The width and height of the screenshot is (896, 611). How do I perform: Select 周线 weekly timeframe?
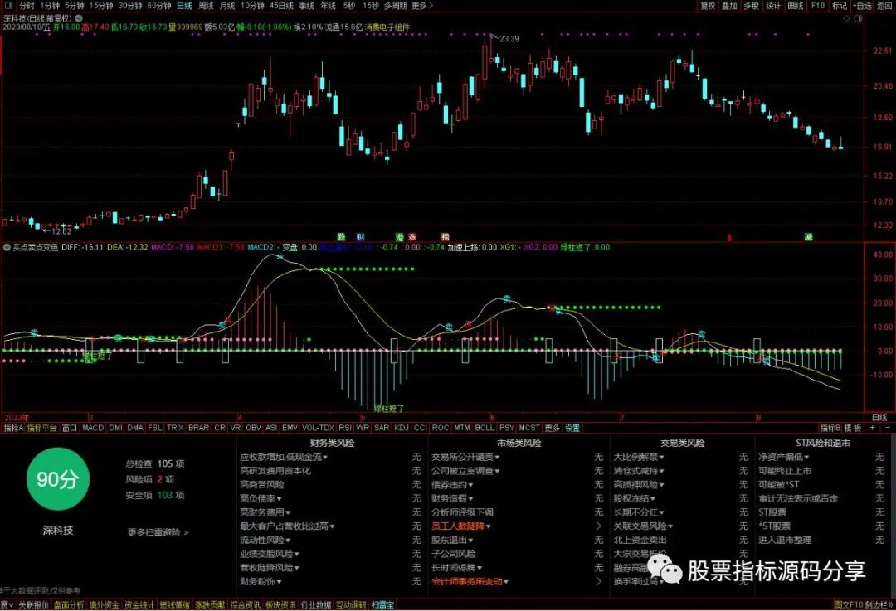(206, 5)
